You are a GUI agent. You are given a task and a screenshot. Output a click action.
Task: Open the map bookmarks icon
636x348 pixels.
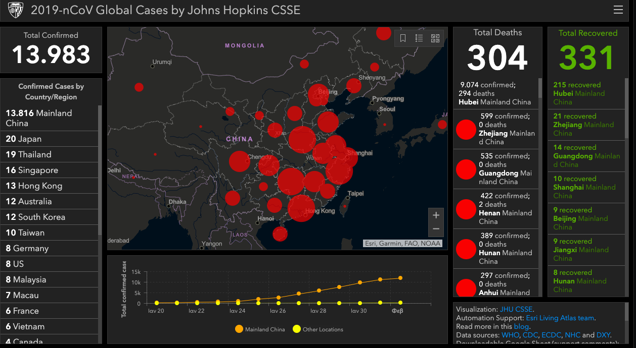click(x=403, y=38)
